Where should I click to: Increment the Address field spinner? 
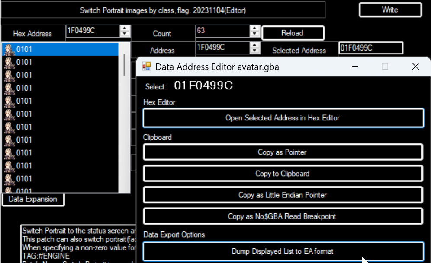255,45
